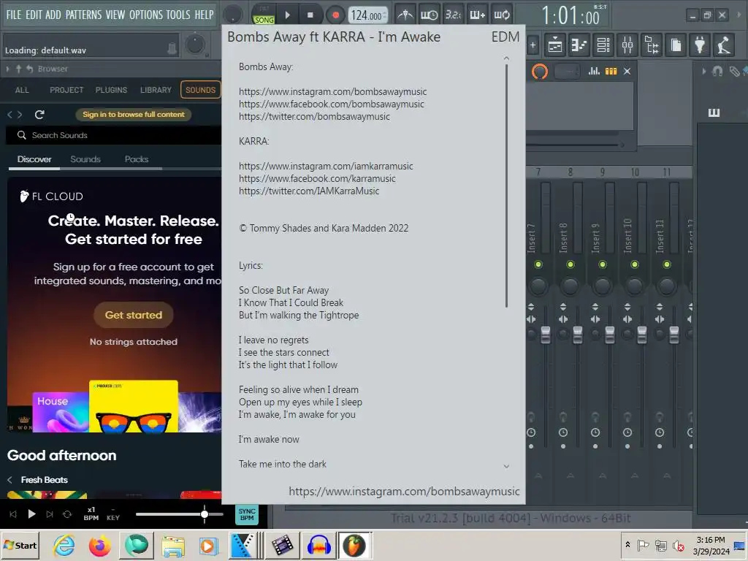Screen dimensions: 748x561
Task: Open the Browser view toolbar icon
Action: click(x=652, y=45)
